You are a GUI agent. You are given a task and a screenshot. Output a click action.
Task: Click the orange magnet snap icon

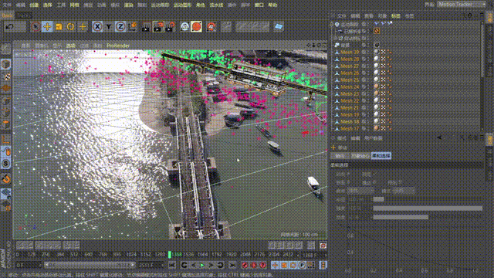6,179
